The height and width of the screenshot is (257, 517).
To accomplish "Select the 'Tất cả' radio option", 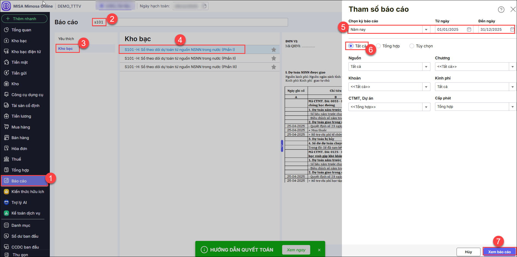I will [351, 46].
